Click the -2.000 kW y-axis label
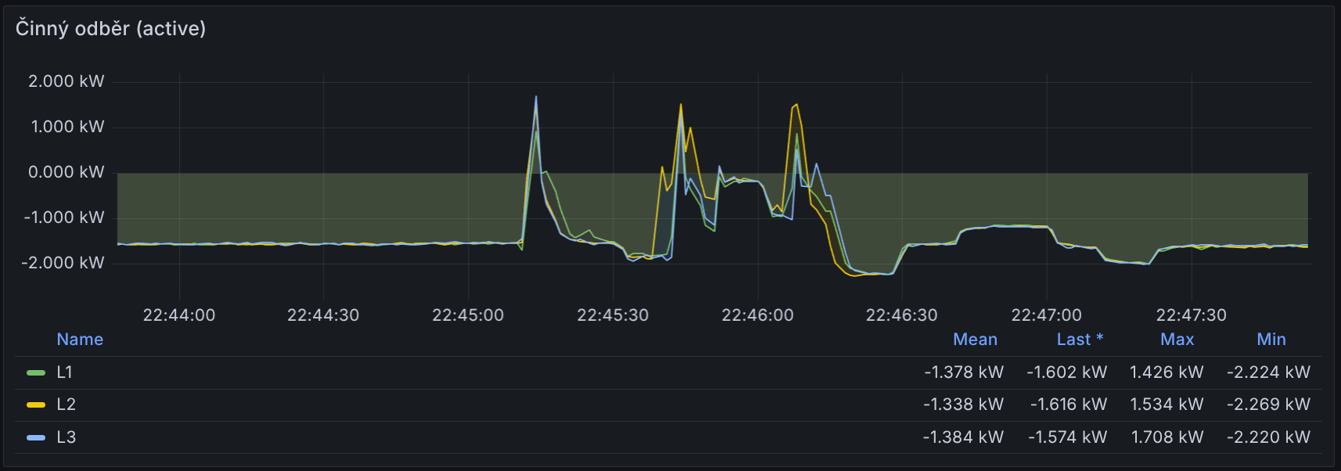This screenshot has width=1341, height=471. (63, 263)
